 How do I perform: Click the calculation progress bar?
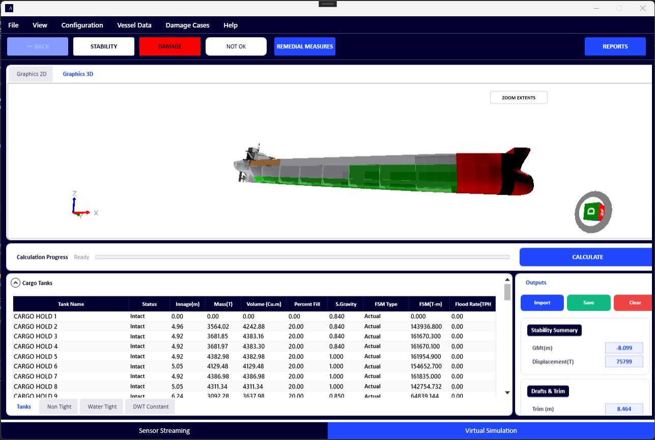(302, 257)
